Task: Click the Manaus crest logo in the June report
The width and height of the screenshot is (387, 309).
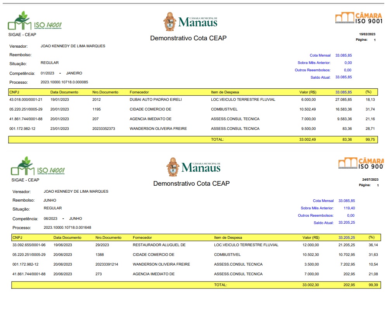Action: 193,167
